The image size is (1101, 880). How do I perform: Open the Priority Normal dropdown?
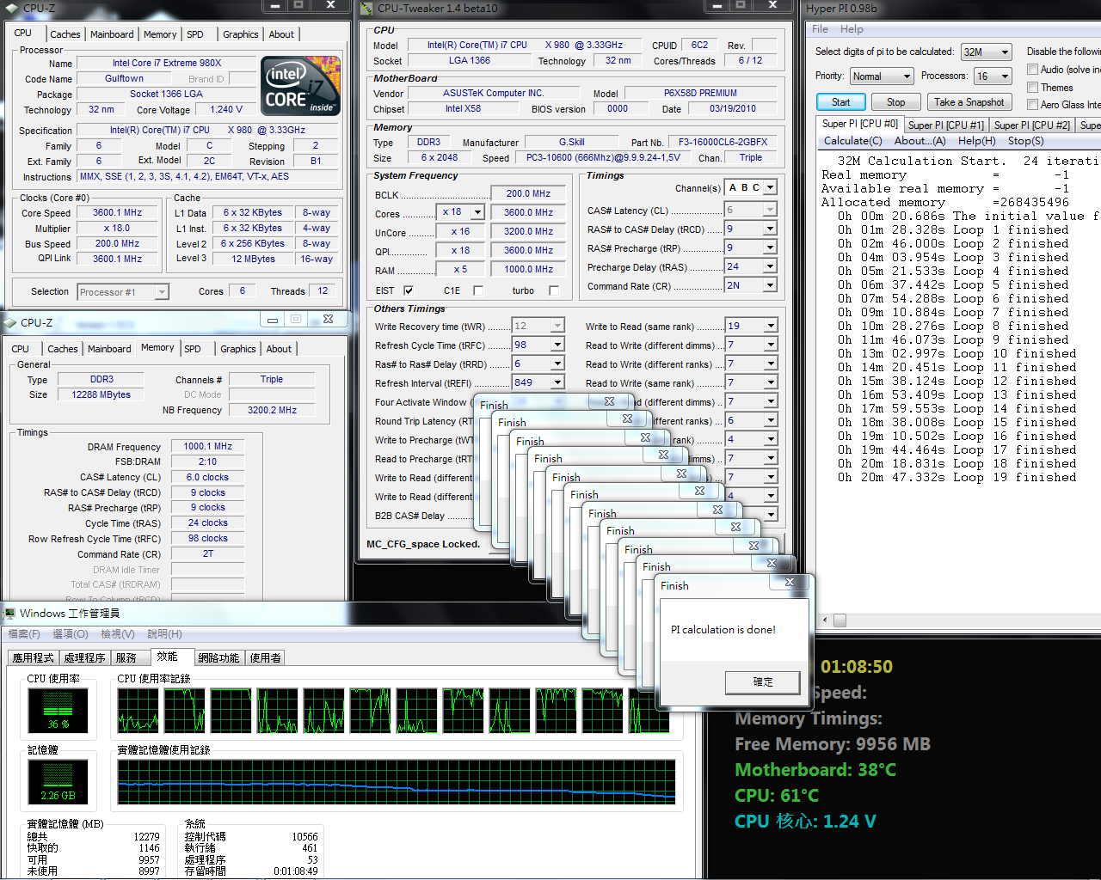tap(906, 76)
